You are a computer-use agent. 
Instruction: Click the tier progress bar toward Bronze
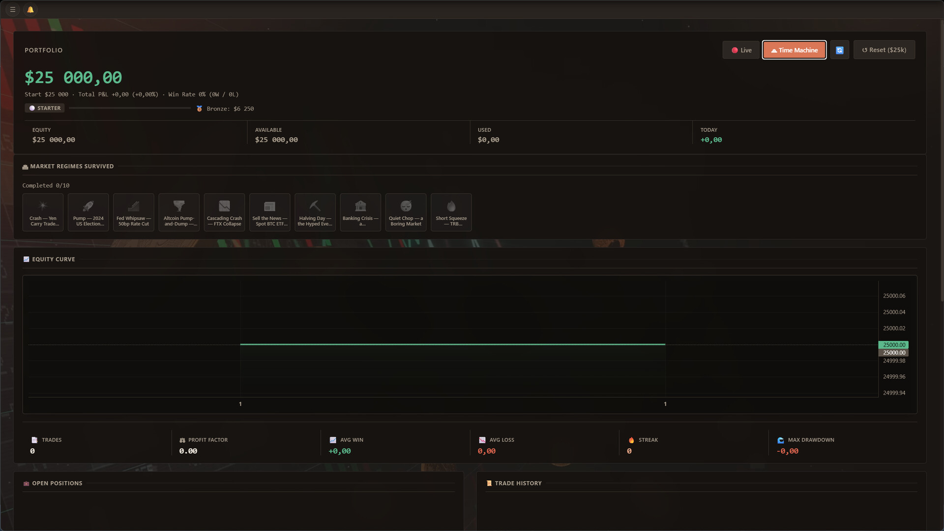tap(130, 108)
